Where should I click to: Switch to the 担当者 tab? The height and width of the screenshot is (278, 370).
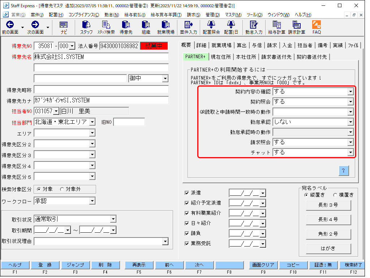(305, 45)
